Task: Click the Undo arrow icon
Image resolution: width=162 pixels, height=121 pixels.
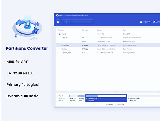Action: pos(64,22)
